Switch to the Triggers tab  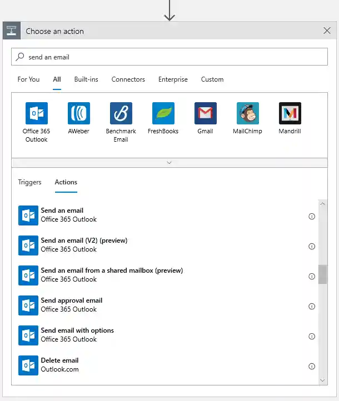(x=29, y=182)
